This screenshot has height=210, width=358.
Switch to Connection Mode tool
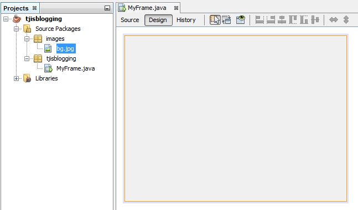(x=226, y=20)
